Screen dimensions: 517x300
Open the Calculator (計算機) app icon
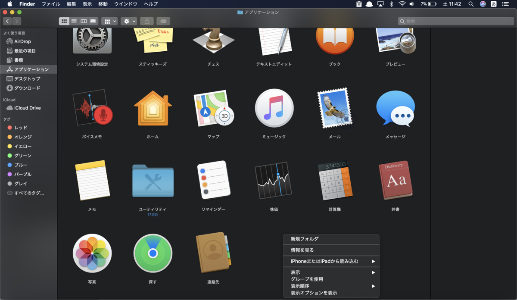335,180
